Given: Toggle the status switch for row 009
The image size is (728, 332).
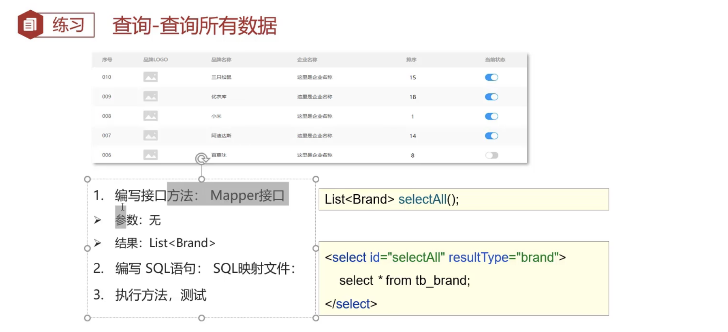Looking at the screenshot, I should 491,97.
